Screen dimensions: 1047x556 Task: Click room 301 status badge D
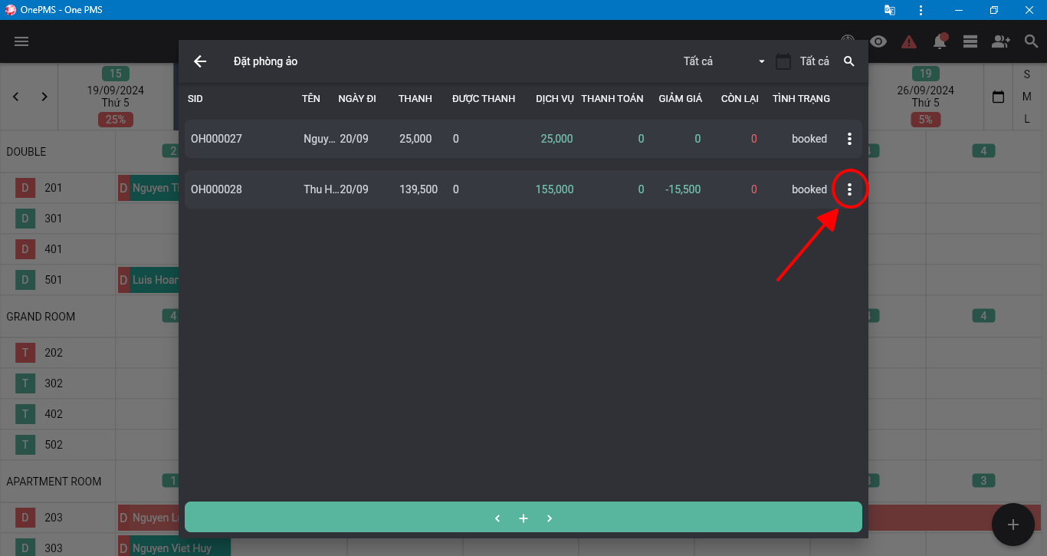tap(25, 219)
